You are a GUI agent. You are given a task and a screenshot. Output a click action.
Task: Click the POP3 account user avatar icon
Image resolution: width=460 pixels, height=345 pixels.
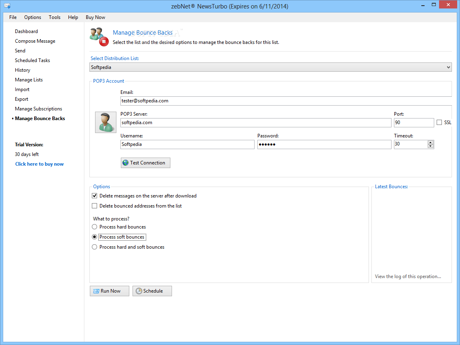[106, 122]
